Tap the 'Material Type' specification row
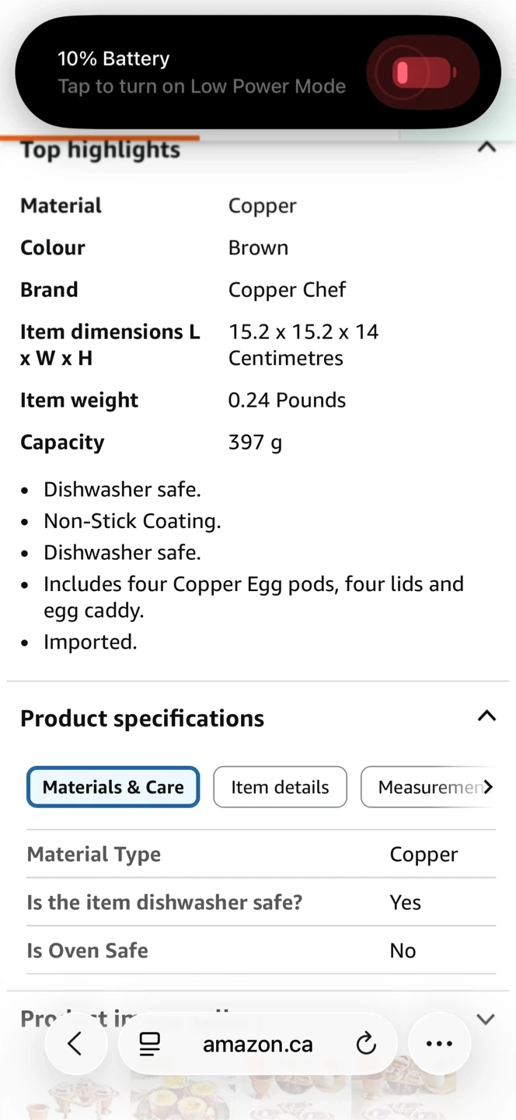This screenshot has width=516, height=1120. point(94,854)
